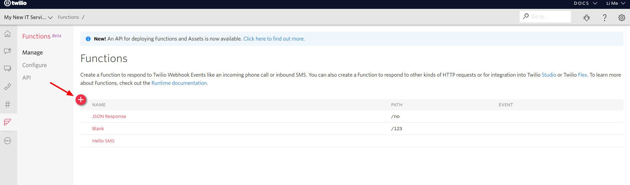Click the Twilio logo
The image size is (630, 185).
pyautogui.click(x=15, y=3)
